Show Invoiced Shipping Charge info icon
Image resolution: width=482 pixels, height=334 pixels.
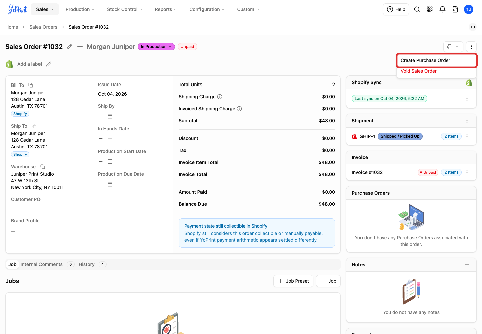239,109
